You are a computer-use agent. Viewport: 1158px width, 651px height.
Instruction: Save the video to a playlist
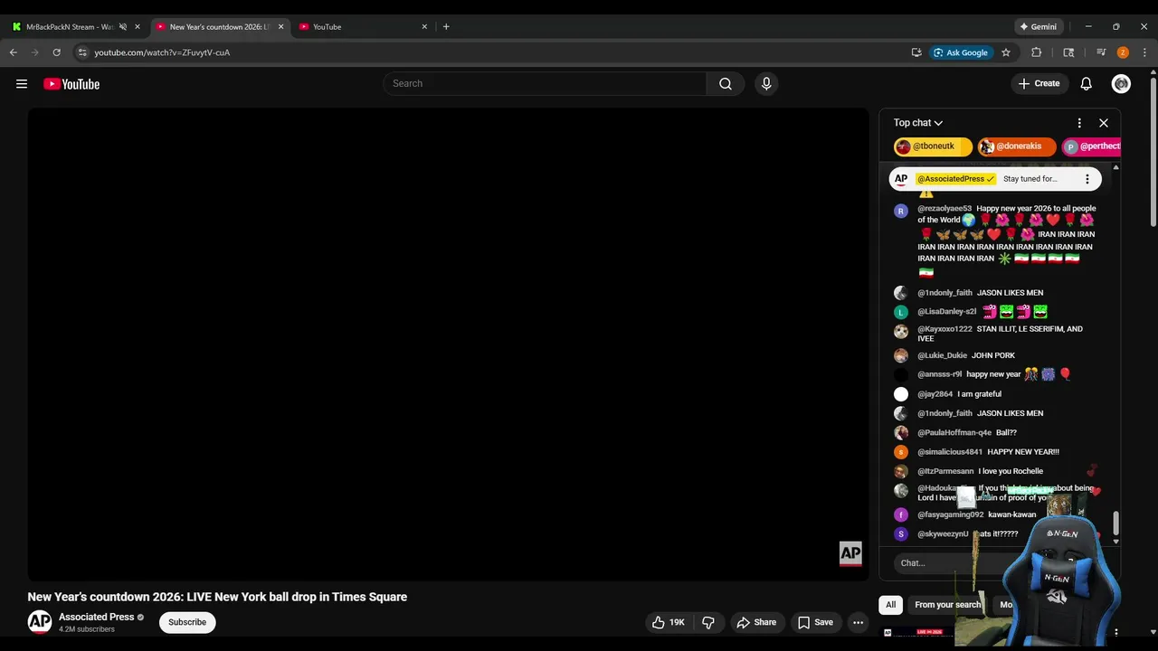tap(814, 622)
